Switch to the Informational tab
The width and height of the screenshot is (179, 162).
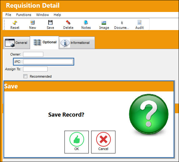point(77,43)
